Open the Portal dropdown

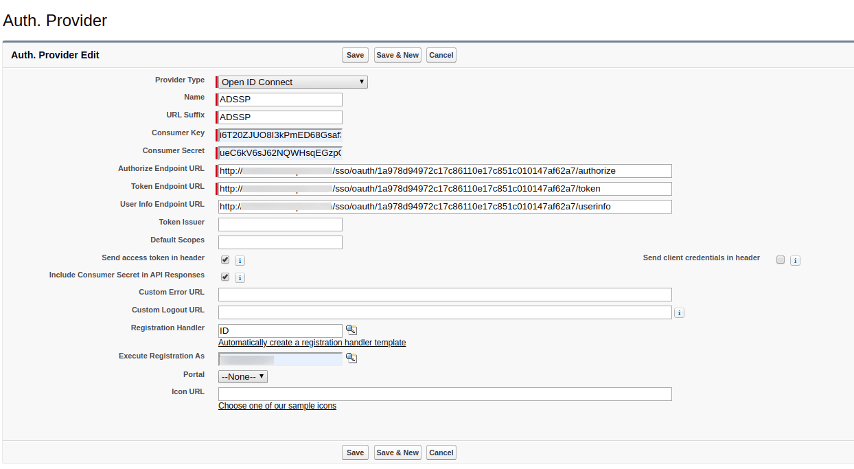tap(242, 376)
